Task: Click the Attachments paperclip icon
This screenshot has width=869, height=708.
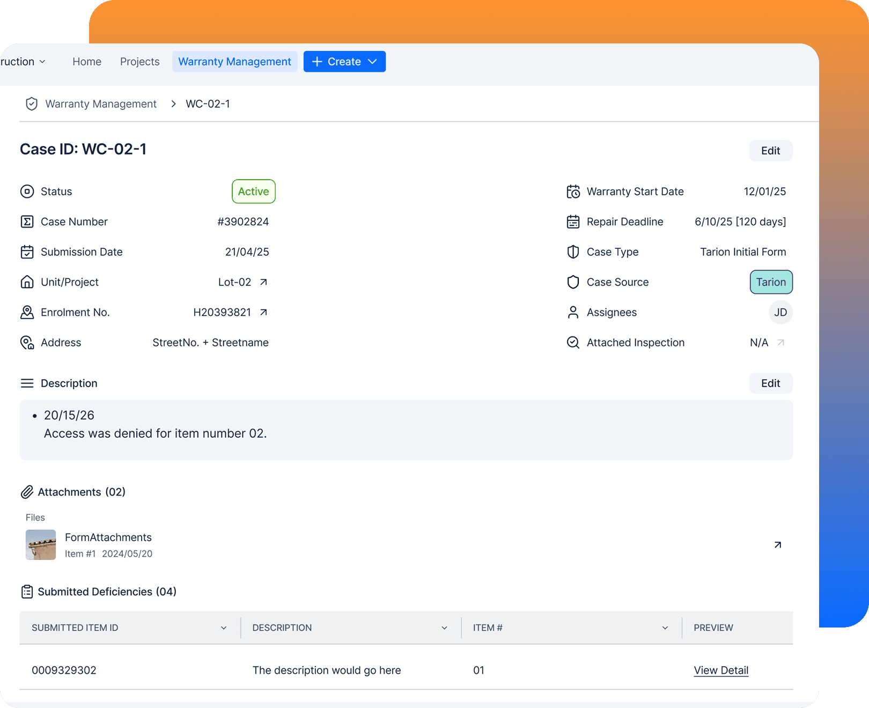Action: (27, 491)
